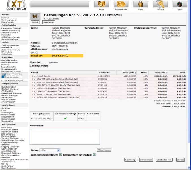Click the Lieferschein button
The width and height of the screenshot is (191, 170).
coord(146,160)
